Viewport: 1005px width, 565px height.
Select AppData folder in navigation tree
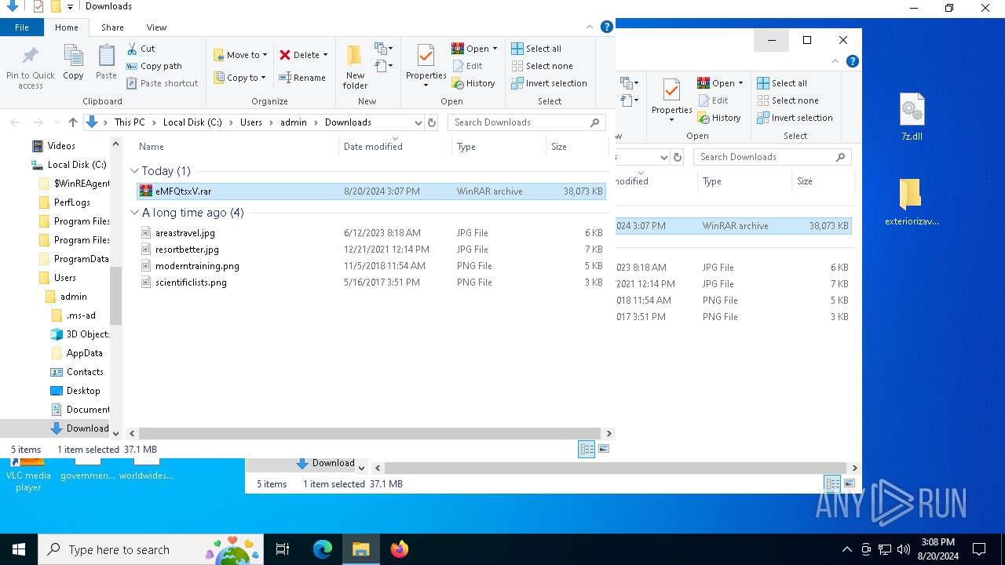tap(84, 353)
